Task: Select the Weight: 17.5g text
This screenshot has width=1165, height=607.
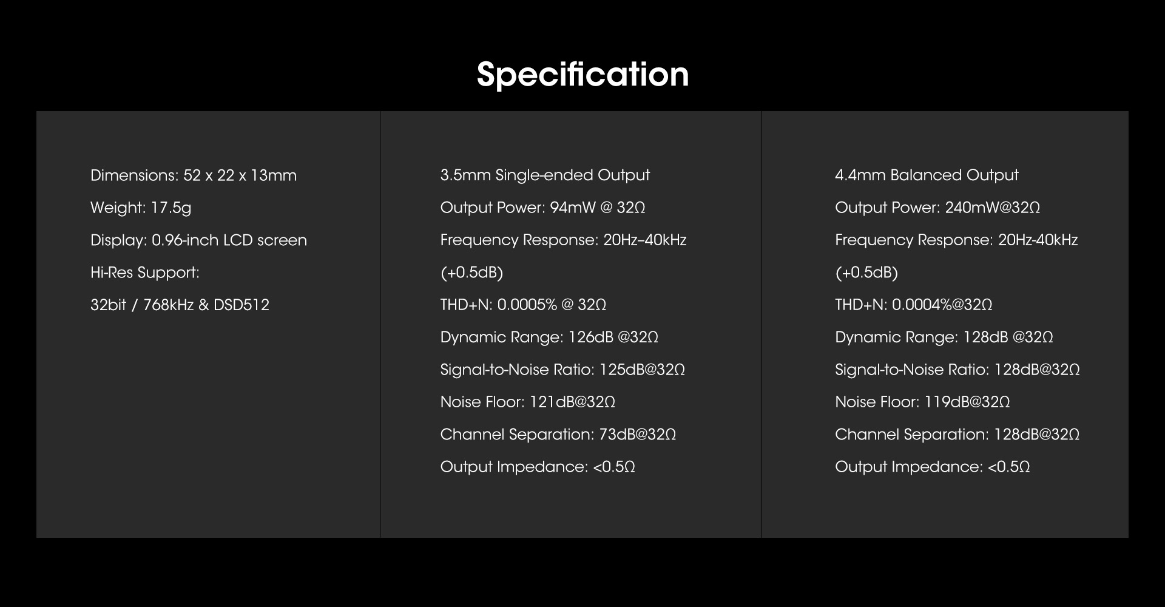Action: (141, 208)
